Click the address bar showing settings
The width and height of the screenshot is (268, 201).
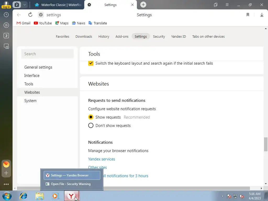54,15
